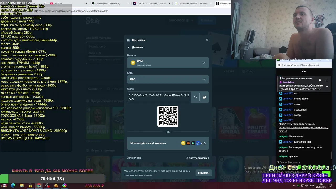Click the Fruity Treats game thumbnail
The width and height of the screenshot is (336, 189).
[257, 123]
